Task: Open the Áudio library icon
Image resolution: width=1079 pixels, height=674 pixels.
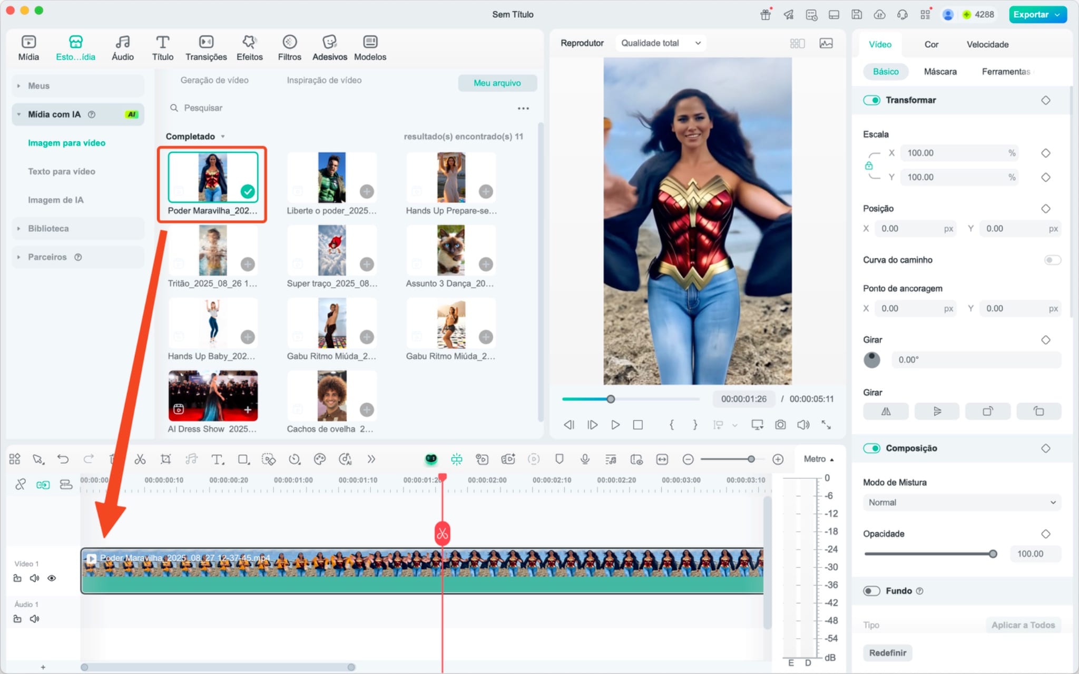Action: (122, 42)
